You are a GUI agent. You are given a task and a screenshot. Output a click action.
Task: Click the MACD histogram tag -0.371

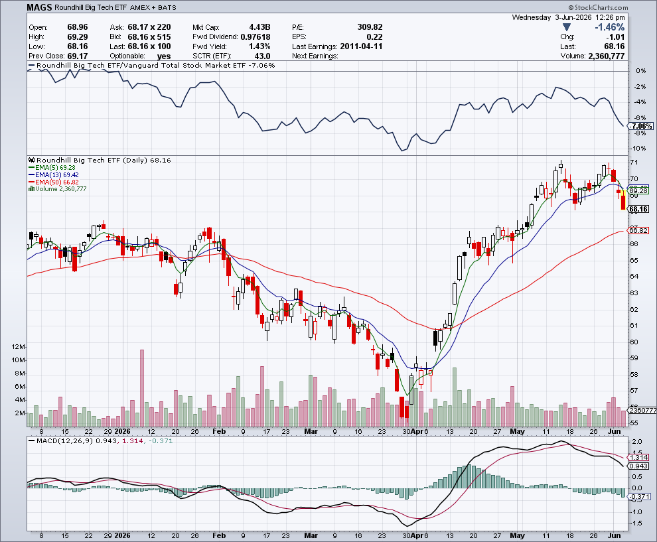(x=638, y=497)
